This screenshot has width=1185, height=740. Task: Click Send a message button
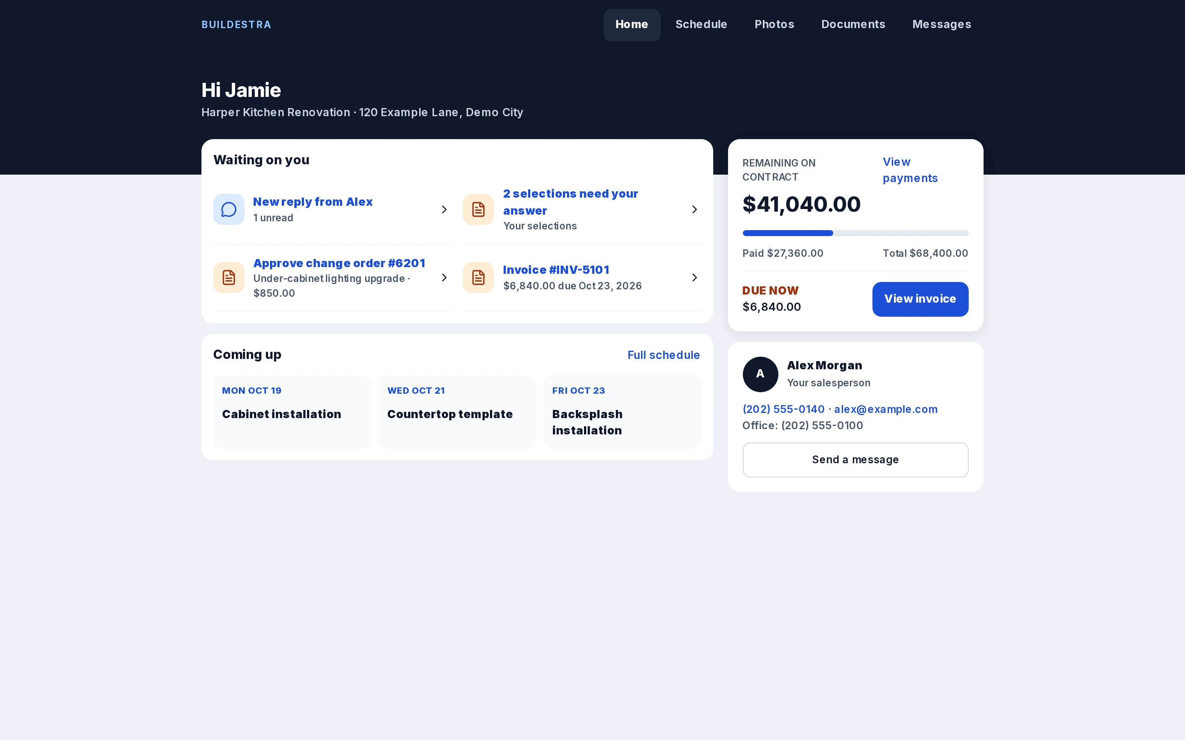[x=855, y=460]
